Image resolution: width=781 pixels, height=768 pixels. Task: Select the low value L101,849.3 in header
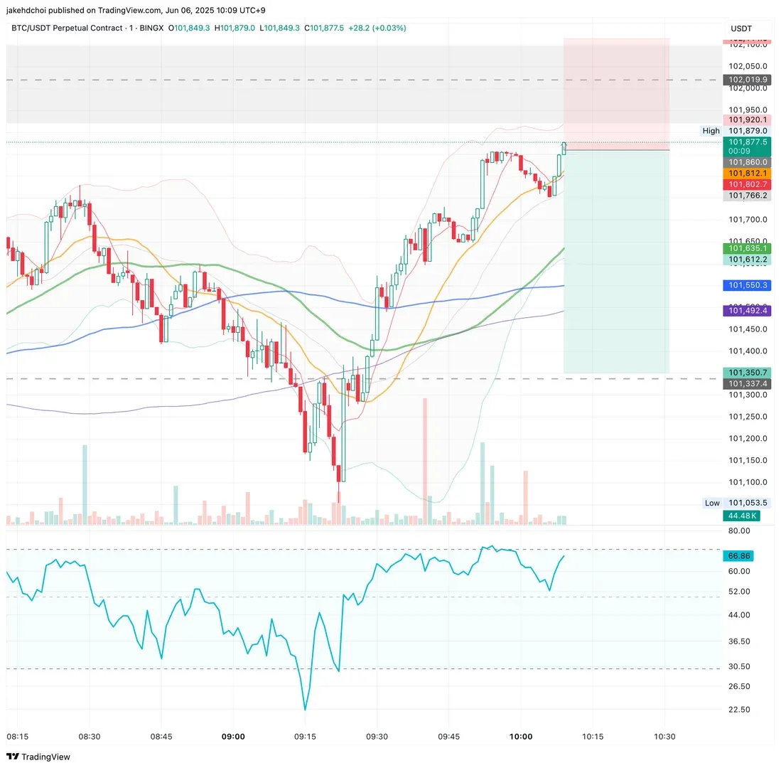[279, 28]
